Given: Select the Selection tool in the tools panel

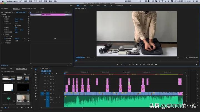Looking at the screenshot, I should coord(36,69).
